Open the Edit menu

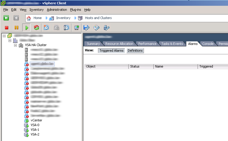tap(14, 10)
